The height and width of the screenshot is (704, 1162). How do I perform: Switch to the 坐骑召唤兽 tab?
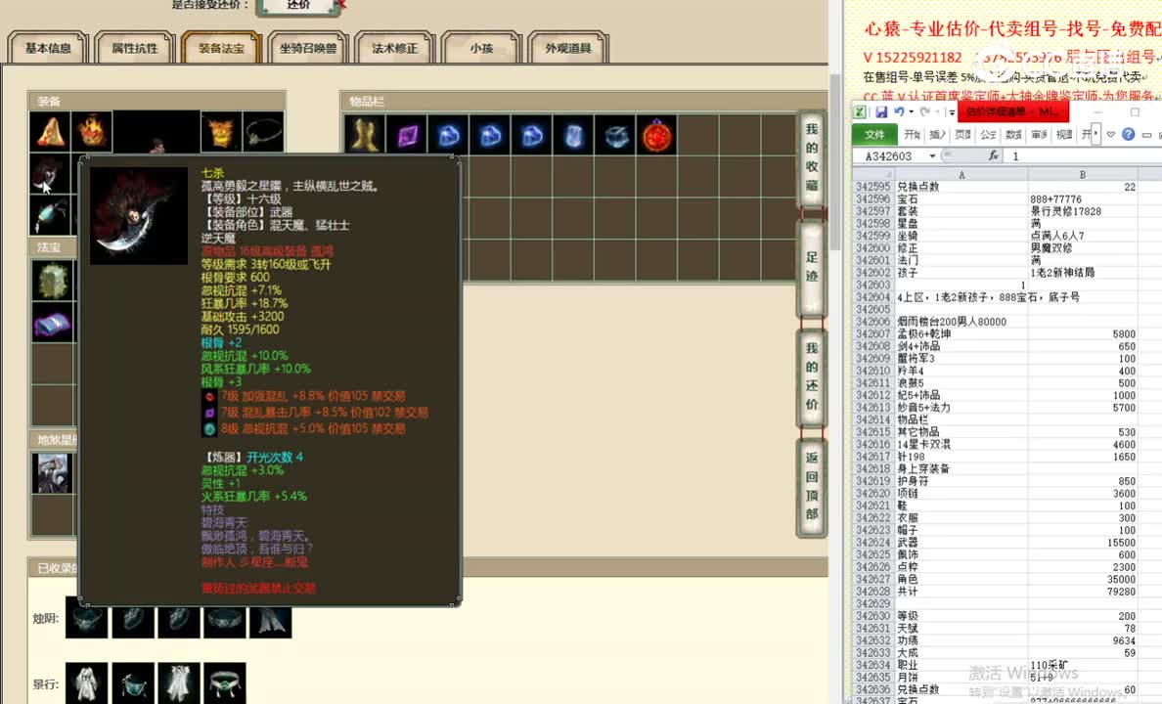tap(307, 47)
